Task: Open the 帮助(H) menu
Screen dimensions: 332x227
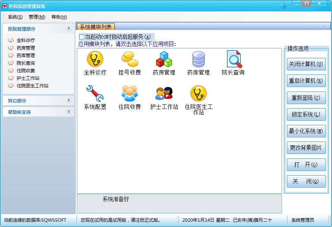Action: (x=59, y=17)
